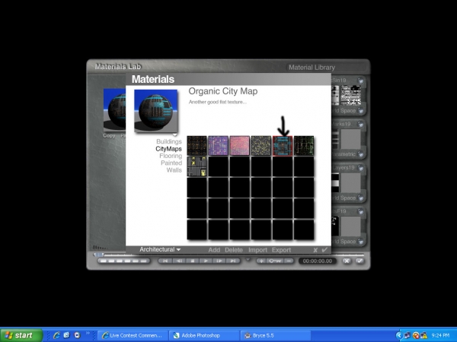Click the 00:00:00.00 timecode display
The height and width of the screenshot is (342, 457).
click(318, 261)
